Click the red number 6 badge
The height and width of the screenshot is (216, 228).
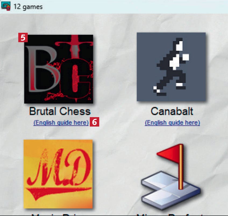click(95, 122)
